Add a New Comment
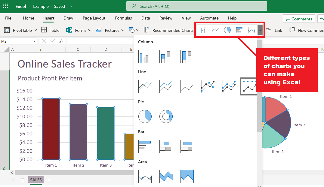This screenshot has height=187, width=324. pyautogui.click(x=306, y=30)
